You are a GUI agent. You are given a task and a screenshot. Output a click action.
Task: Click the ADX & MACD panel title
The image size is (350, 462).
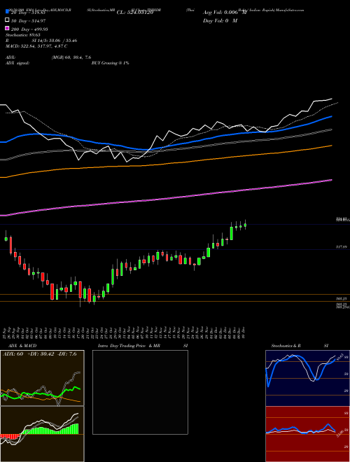(x=21, y=346)
